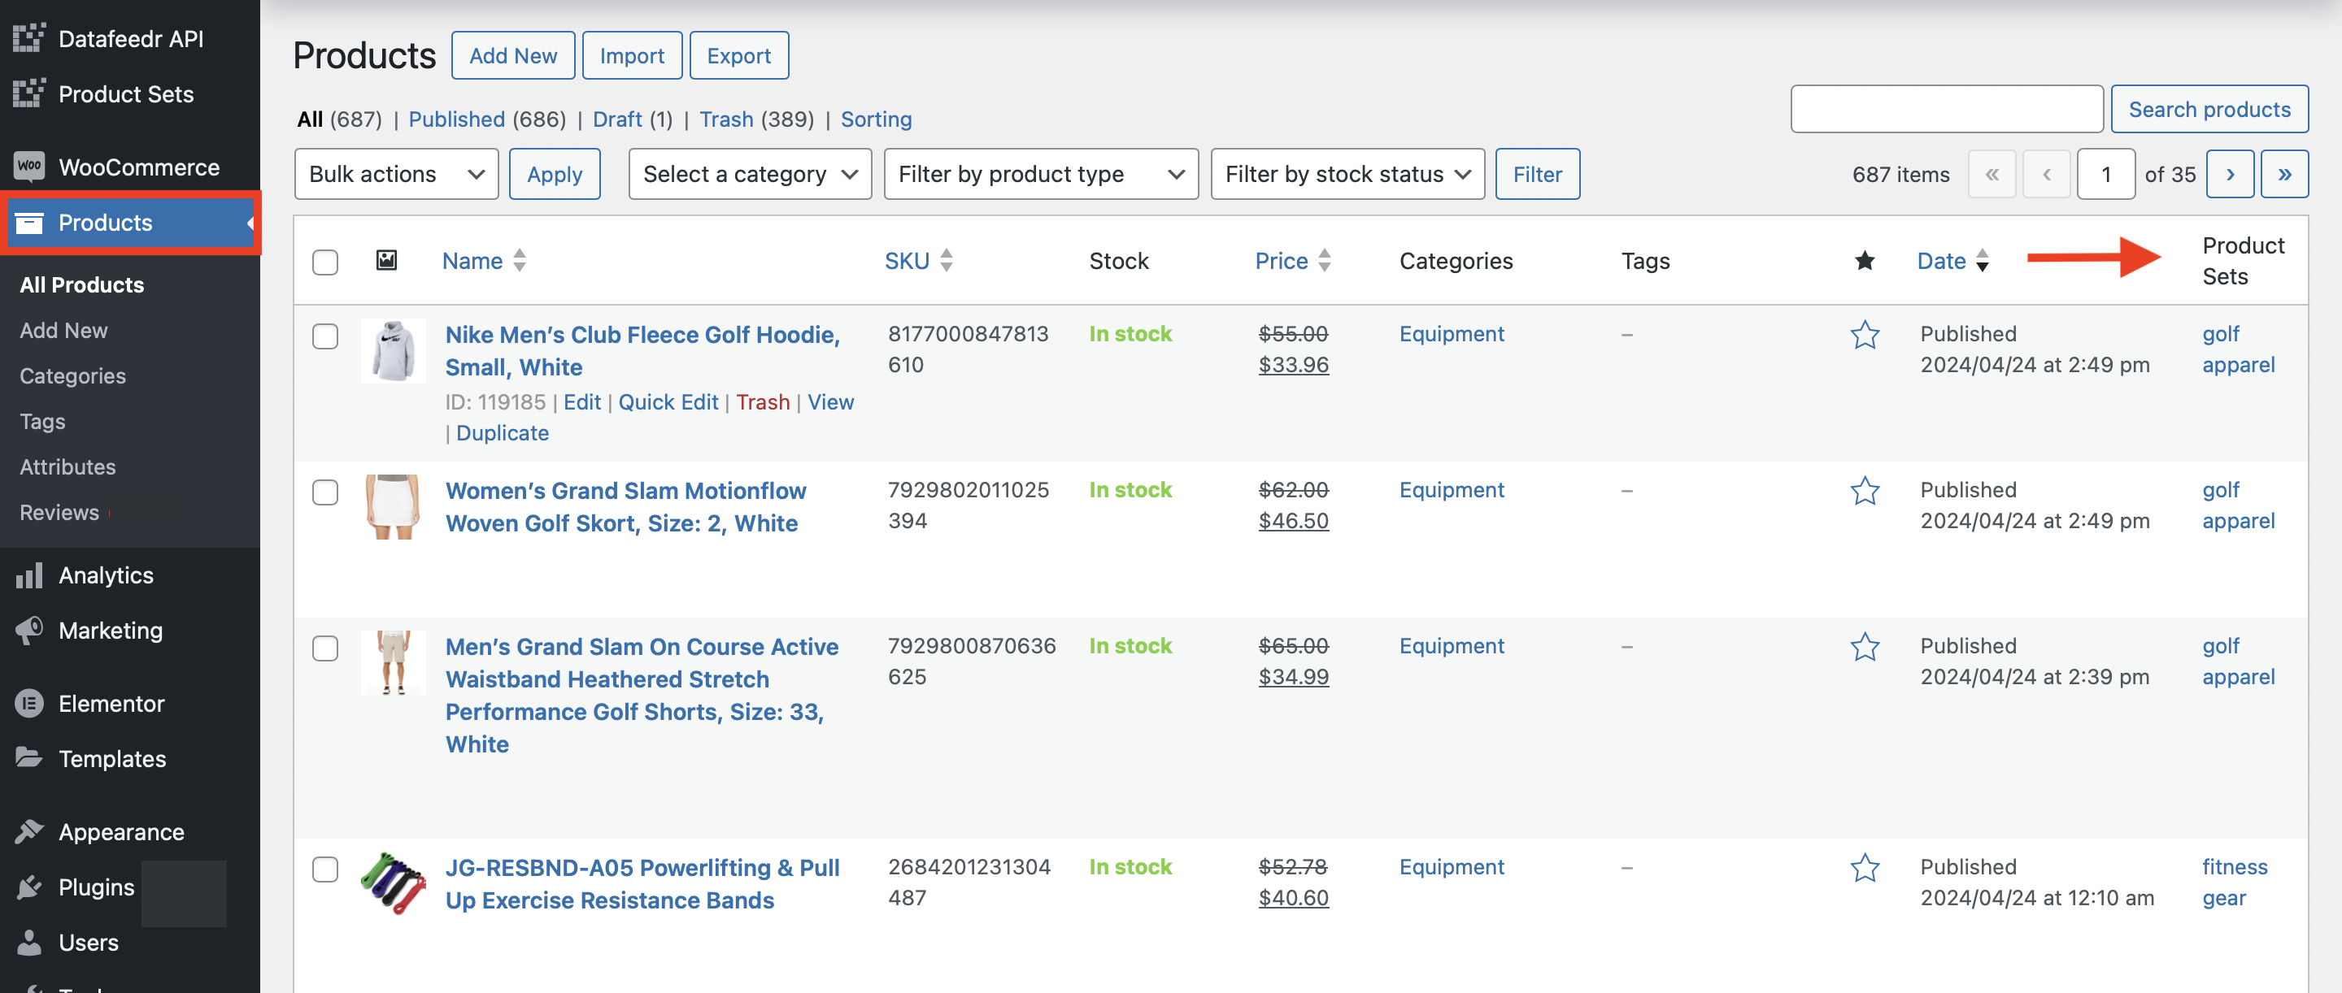Open Reviews submenu item
Viewport: 2342px width, 993px height.
[x=59, y=513]
